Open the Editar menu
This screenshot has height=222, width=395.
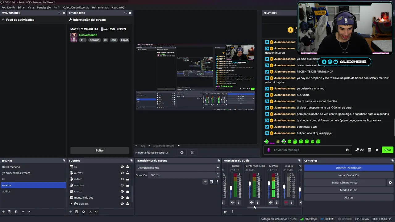[x=21, y=7]
